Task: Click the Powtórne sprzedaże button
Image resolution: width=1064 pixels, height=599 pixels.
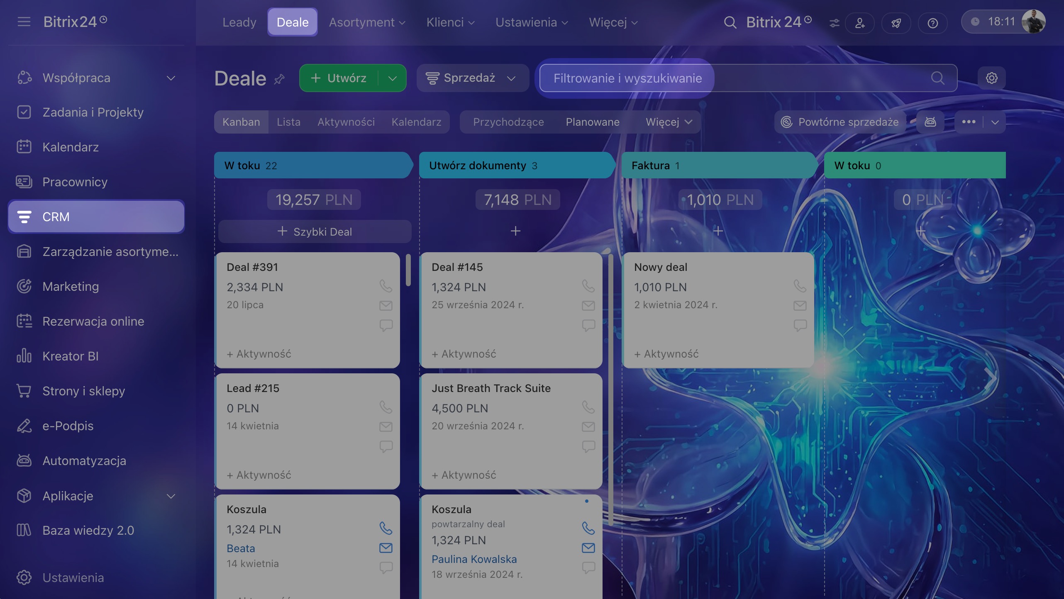Action: 840,122
